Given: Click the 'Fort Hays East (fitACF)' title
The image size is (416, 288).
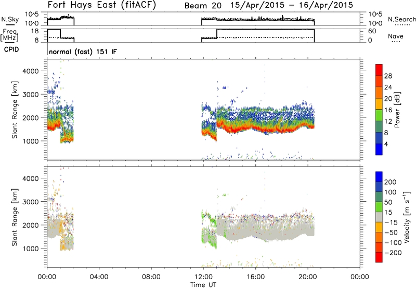Looking at the screenshot, I should 101,5.
